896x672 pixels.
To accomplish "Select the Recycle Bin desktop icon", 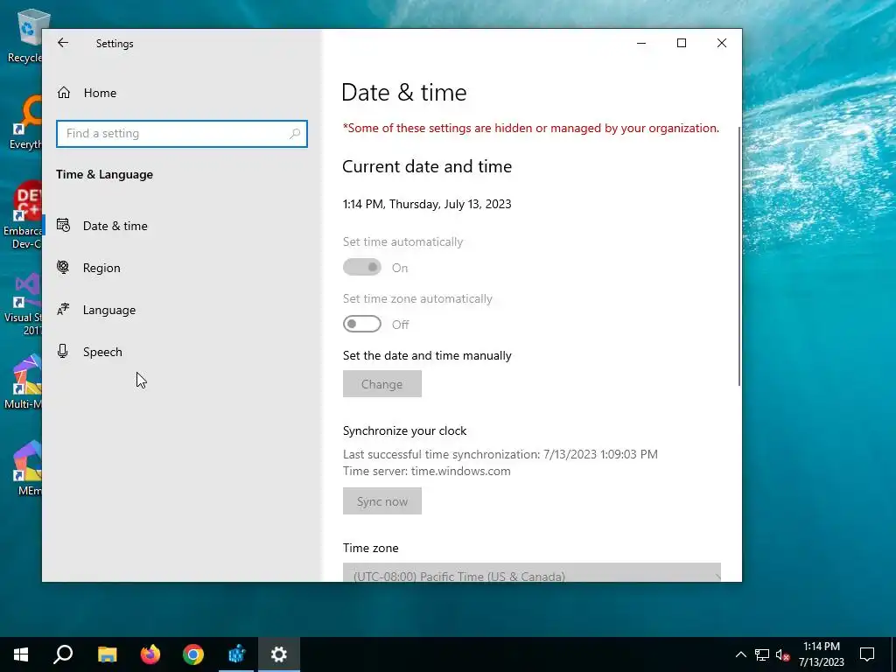I will coord(24,35).
